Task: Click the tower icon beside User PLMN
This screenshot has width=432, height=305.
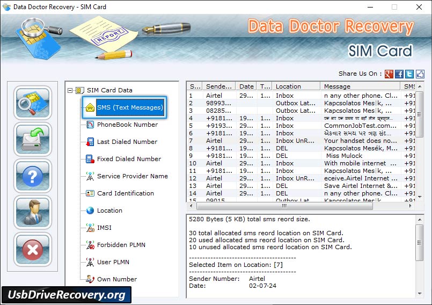Action: click(x=90, y=262)
